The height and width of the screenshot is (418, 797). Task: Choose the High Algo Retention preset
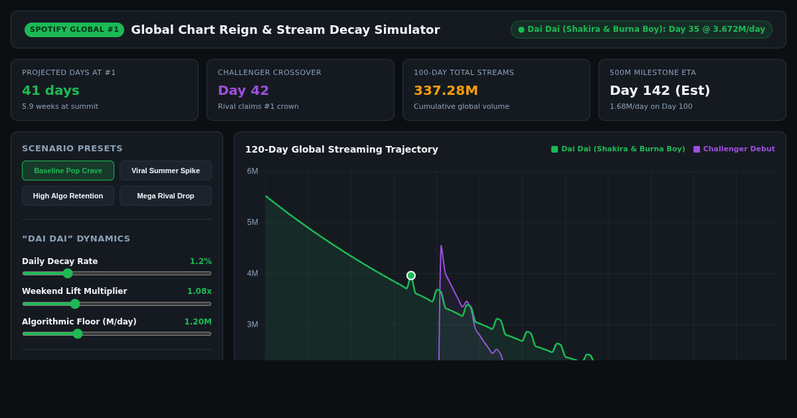[68, 196]
